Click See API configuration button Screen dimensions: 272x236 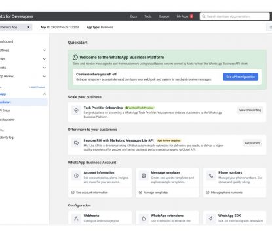[x=241, y=77]
